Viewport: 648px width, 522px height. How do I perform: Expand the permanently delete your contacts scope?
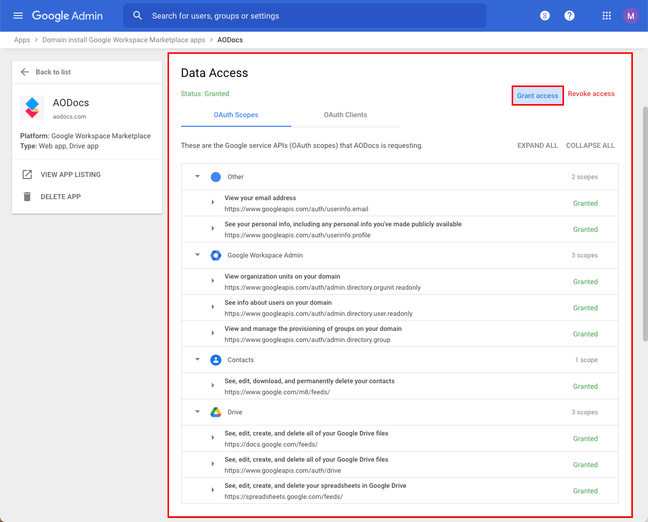213,385
